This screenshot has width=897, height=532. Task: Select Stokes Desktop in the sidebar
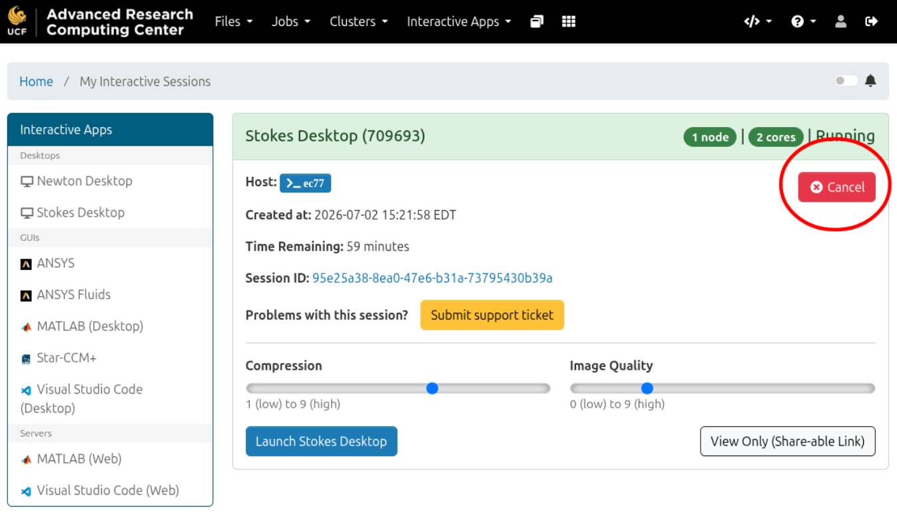(x=110, y=213)
